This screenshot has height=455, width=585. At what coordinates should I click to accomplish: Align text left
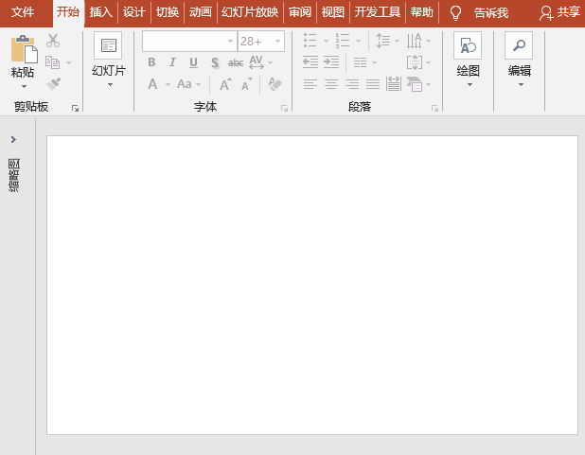[310, 84]
